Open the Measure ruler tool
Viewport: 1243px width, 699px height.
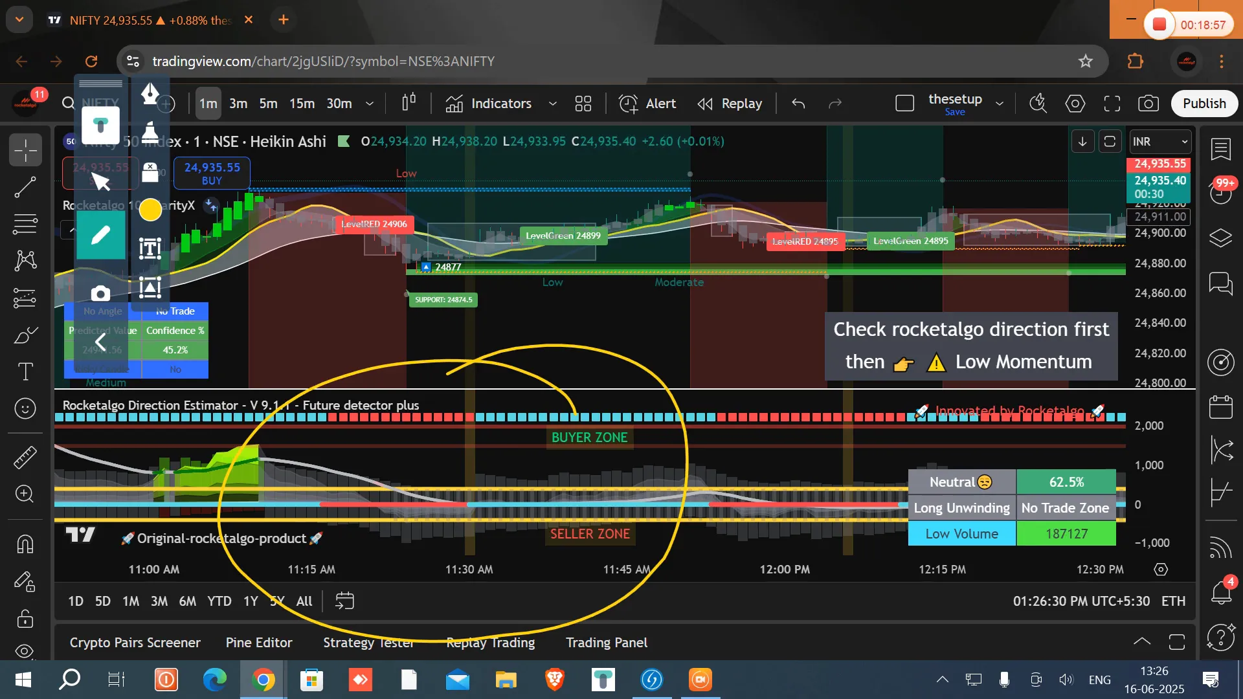(x=25, y=458)
